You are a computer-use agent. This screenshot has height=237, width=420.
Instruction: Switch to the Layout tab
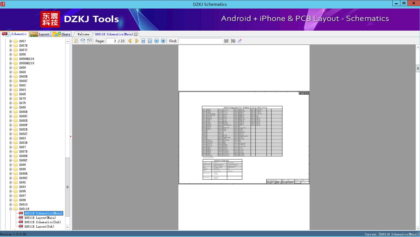point(39,34)
